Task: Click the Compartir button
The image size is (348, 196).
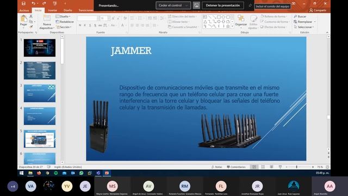Action: click(x=318, y=10)
